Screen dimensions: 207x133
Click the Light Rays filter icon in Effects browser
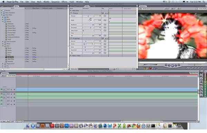coord(6,57)
